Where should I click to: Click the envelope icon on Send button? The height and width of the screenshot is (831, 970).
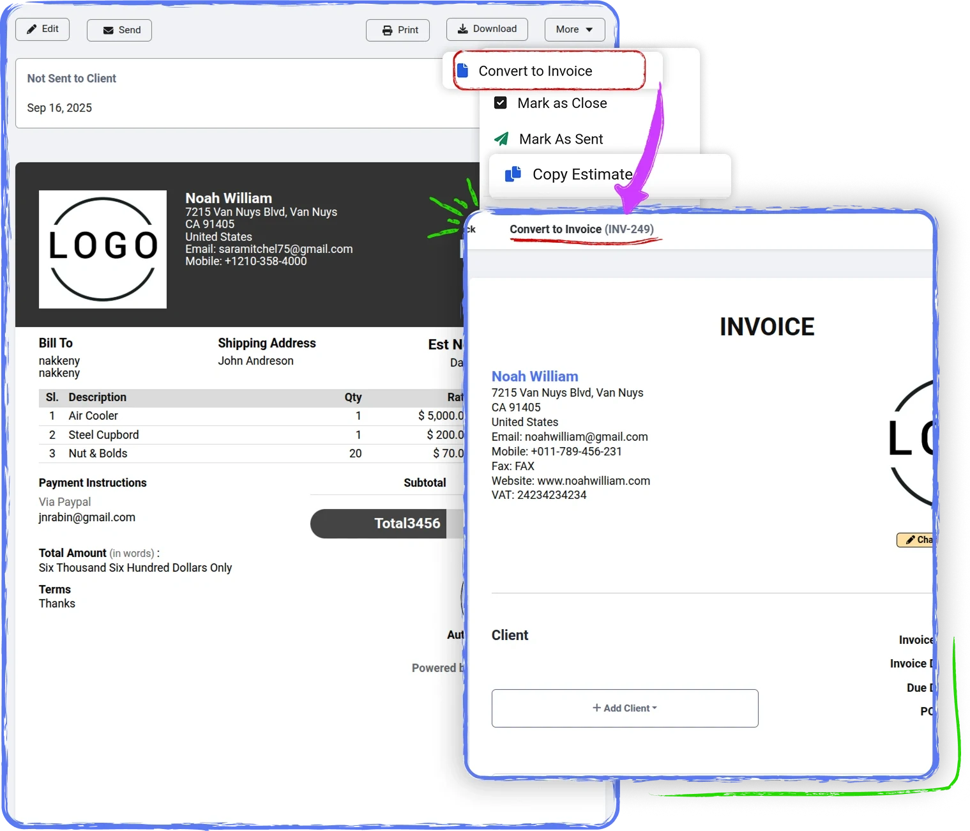pyautogui.click(x=108, y=30)
